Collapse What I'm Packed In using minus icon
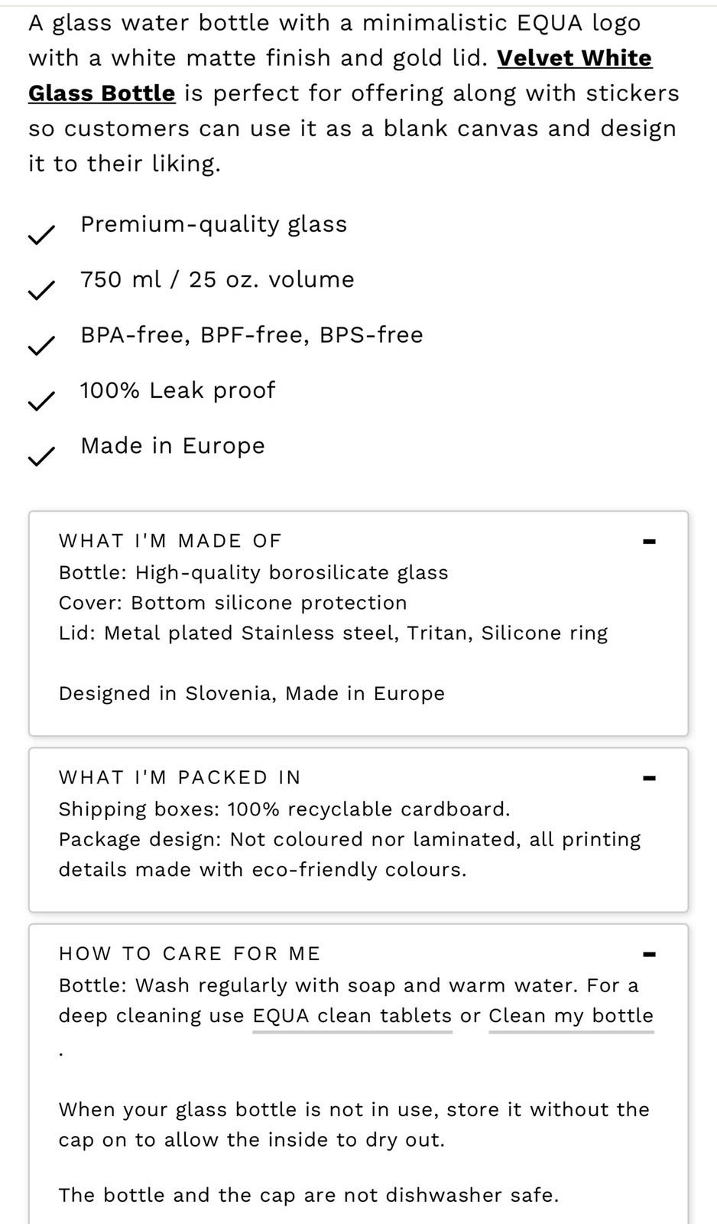 (x=650, y=778)
